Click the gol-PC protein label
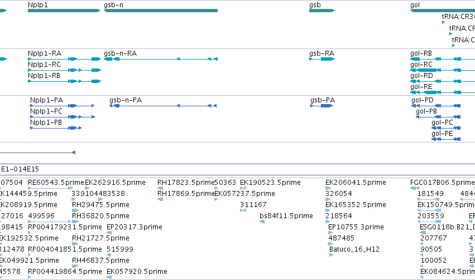This screenshot has height=280, width=475. (x=442, y=122)
